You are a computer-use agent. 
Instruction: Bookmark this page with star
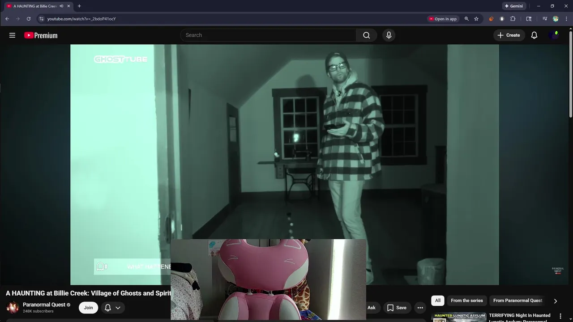[x=476, y=19]
